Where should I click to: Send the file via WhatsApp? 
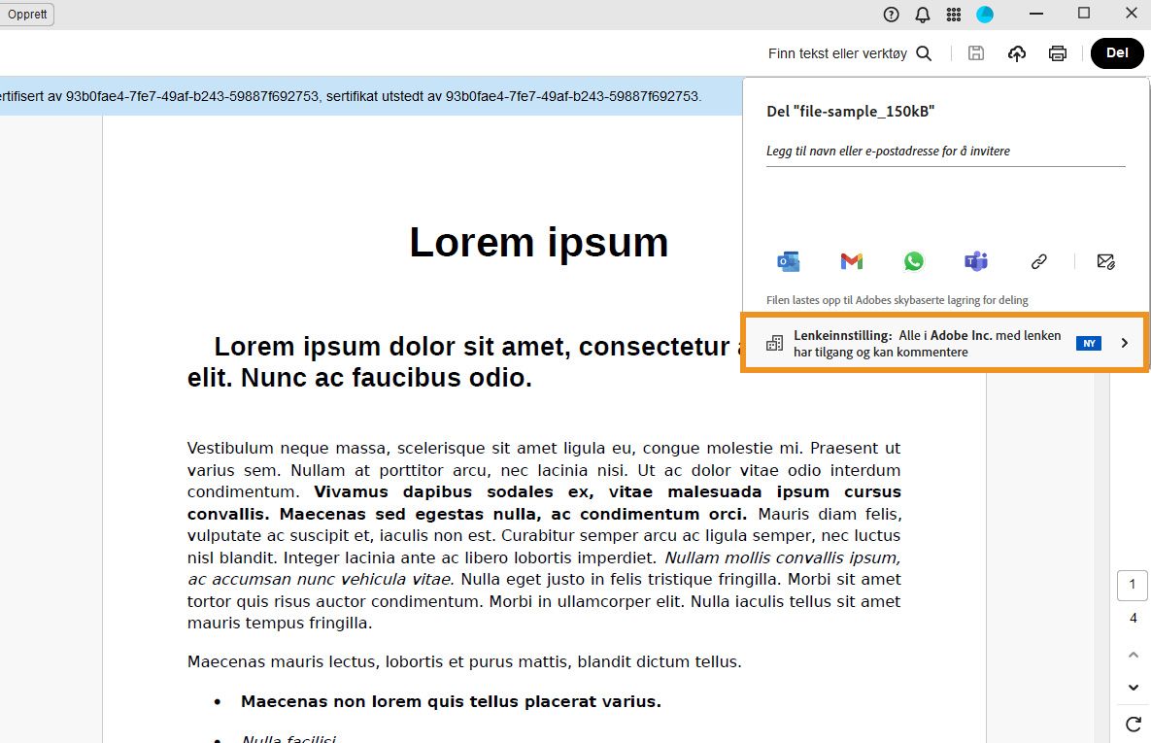coord(914,261)
